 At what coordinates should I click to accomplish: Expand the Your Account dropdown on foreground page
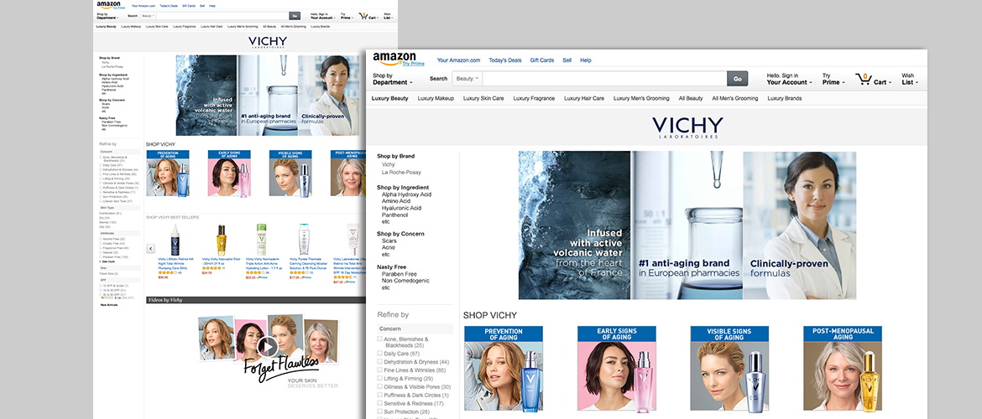coord(788,82)
